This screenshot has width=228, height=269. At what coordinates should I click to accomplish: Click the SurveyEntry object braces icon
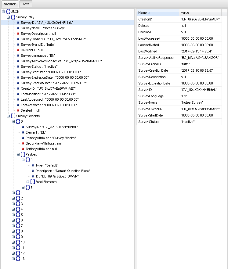click(x=13, y=17)
